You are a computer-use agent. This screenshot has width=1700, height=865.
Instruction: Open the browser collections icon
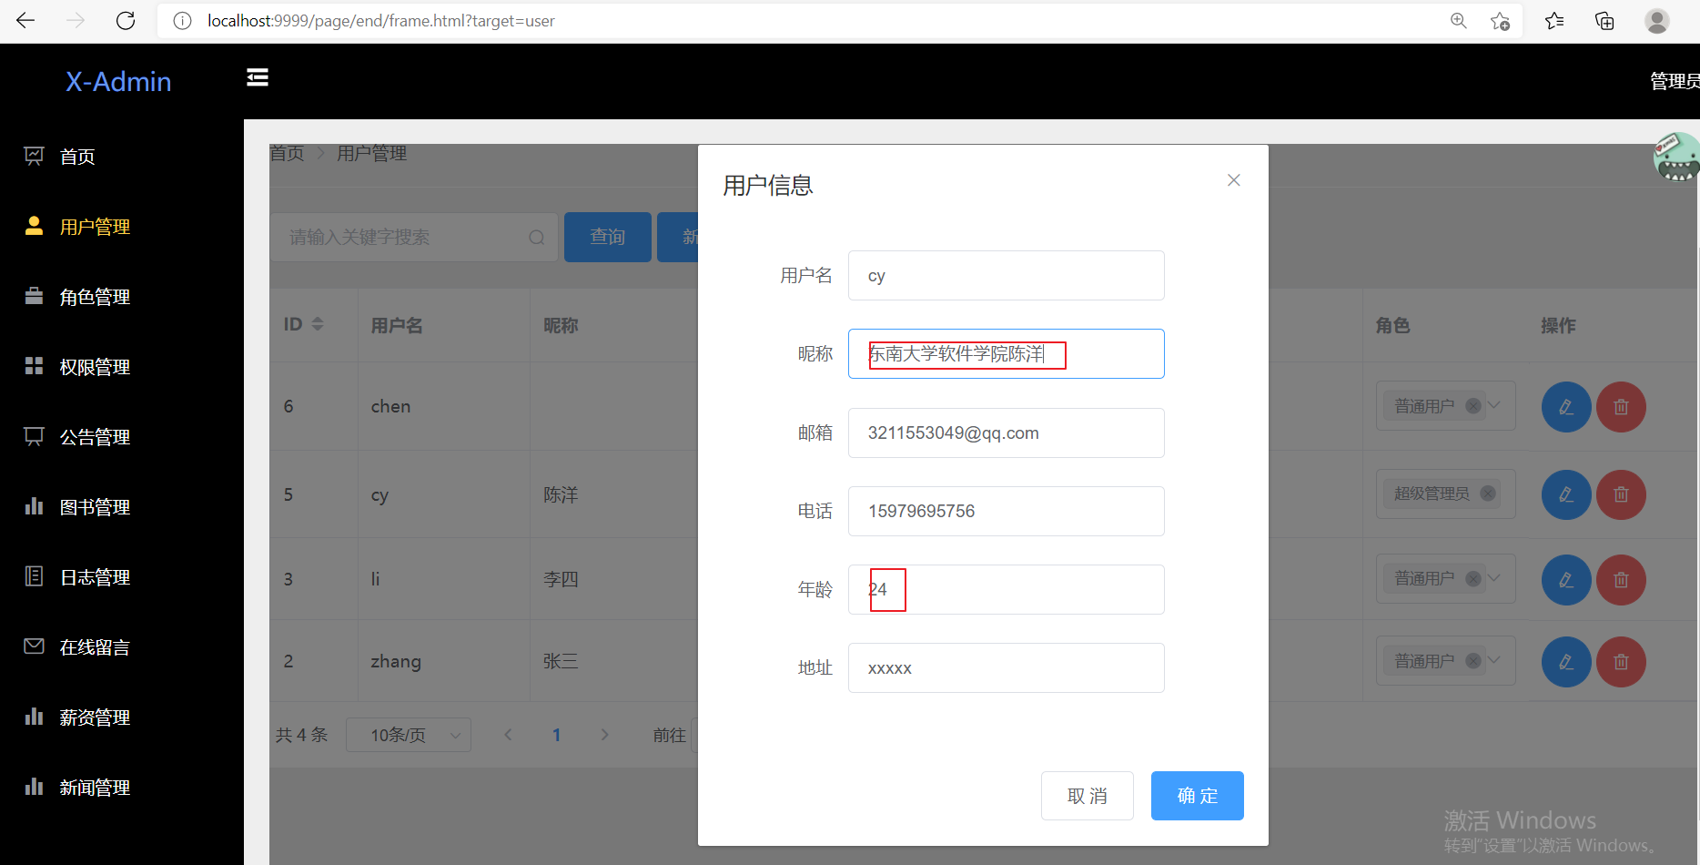tap(1605, 21)
